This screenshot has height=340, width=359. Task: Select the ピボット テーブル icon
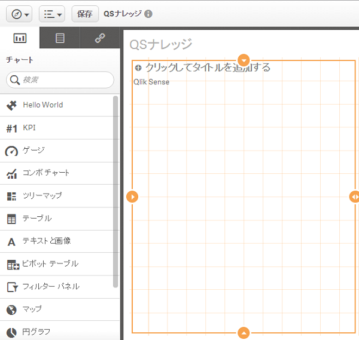click(x=13, y=265)
